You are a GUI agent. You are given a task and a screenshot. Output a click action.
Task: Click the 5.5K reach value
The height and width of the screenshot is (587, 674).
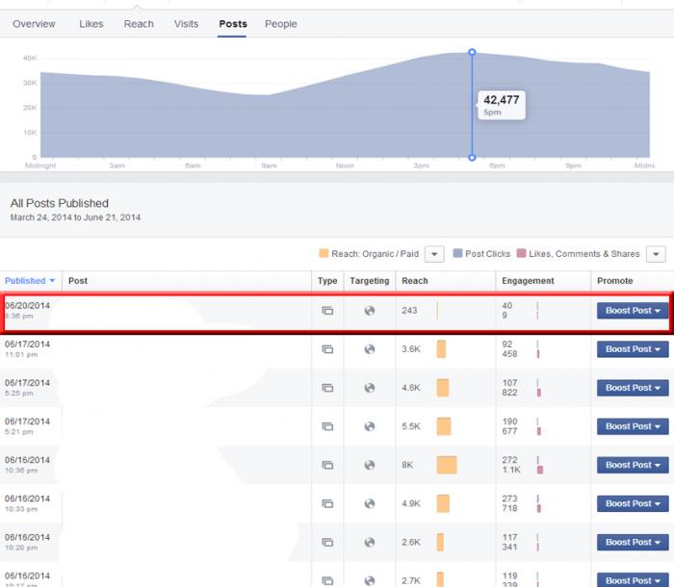point(411,426)
